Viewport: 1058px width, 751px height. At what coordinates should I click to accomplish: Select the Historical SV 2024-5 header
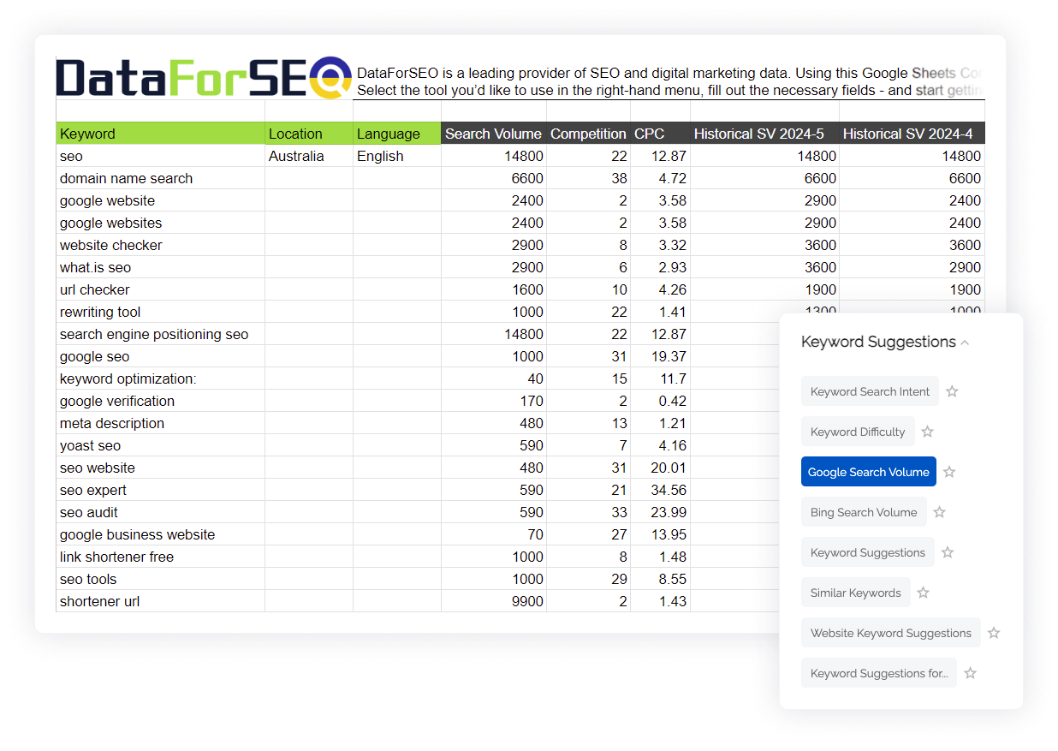point(764,134)
